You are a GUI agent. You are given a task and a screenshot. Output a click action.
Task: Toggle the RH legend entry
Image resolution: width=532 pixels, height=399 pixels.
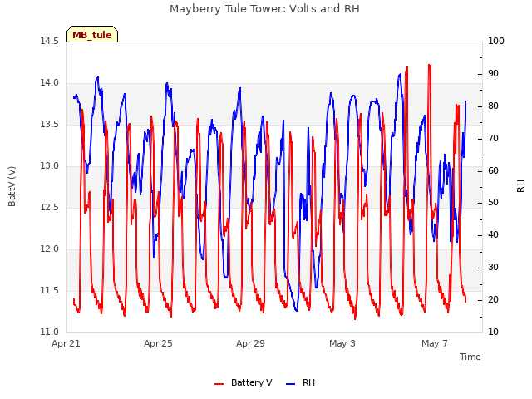[x=300, y=382]
